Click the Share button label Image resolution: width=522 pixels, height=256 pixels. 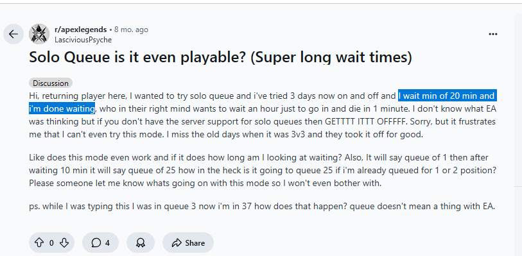pyautogui.click(x=195, y=243)
